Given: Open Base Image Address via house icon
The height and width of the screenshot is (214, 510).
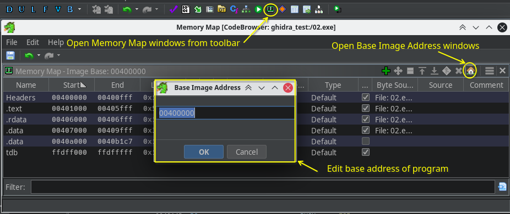Looking at the screenshot, I should pos(470,71).
